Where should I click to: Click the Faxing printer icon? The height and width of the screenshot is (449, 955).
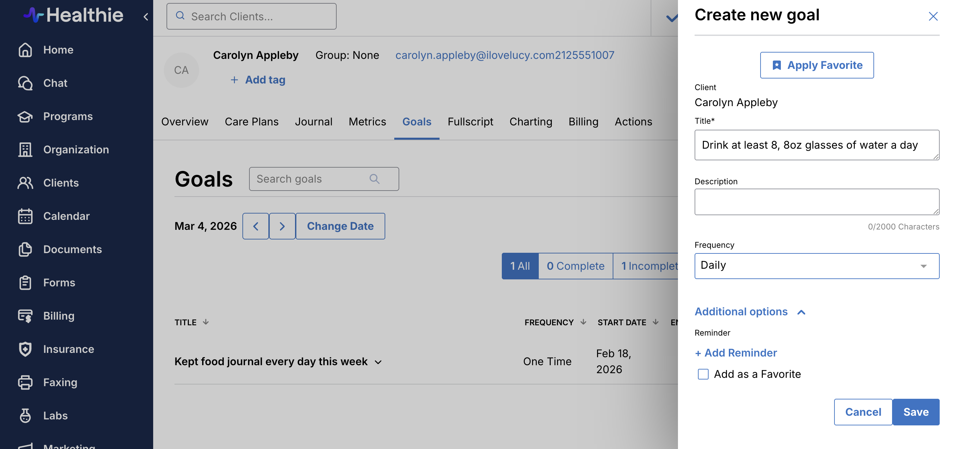click(x=25, y=382)
